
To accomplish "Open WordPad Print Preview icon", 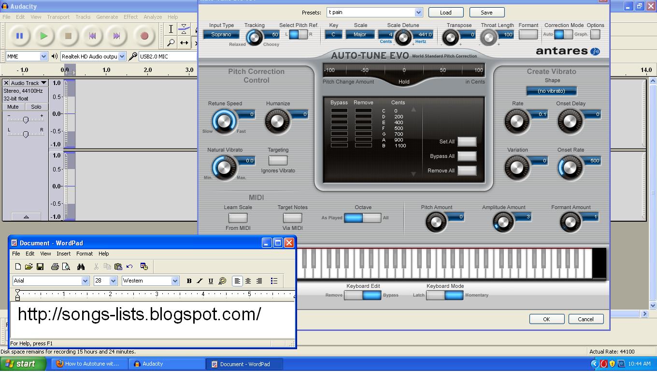I will point(66,267).
